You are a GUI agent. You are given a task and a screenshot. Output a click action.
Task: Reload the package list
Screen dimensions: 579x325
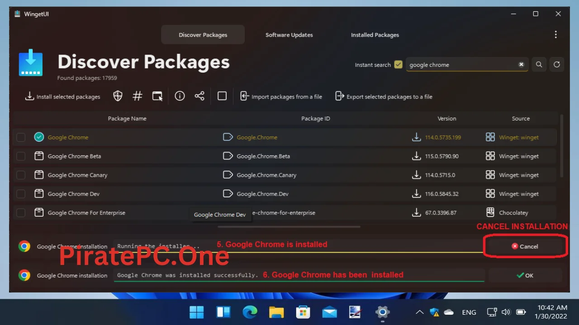coord(557,65)
